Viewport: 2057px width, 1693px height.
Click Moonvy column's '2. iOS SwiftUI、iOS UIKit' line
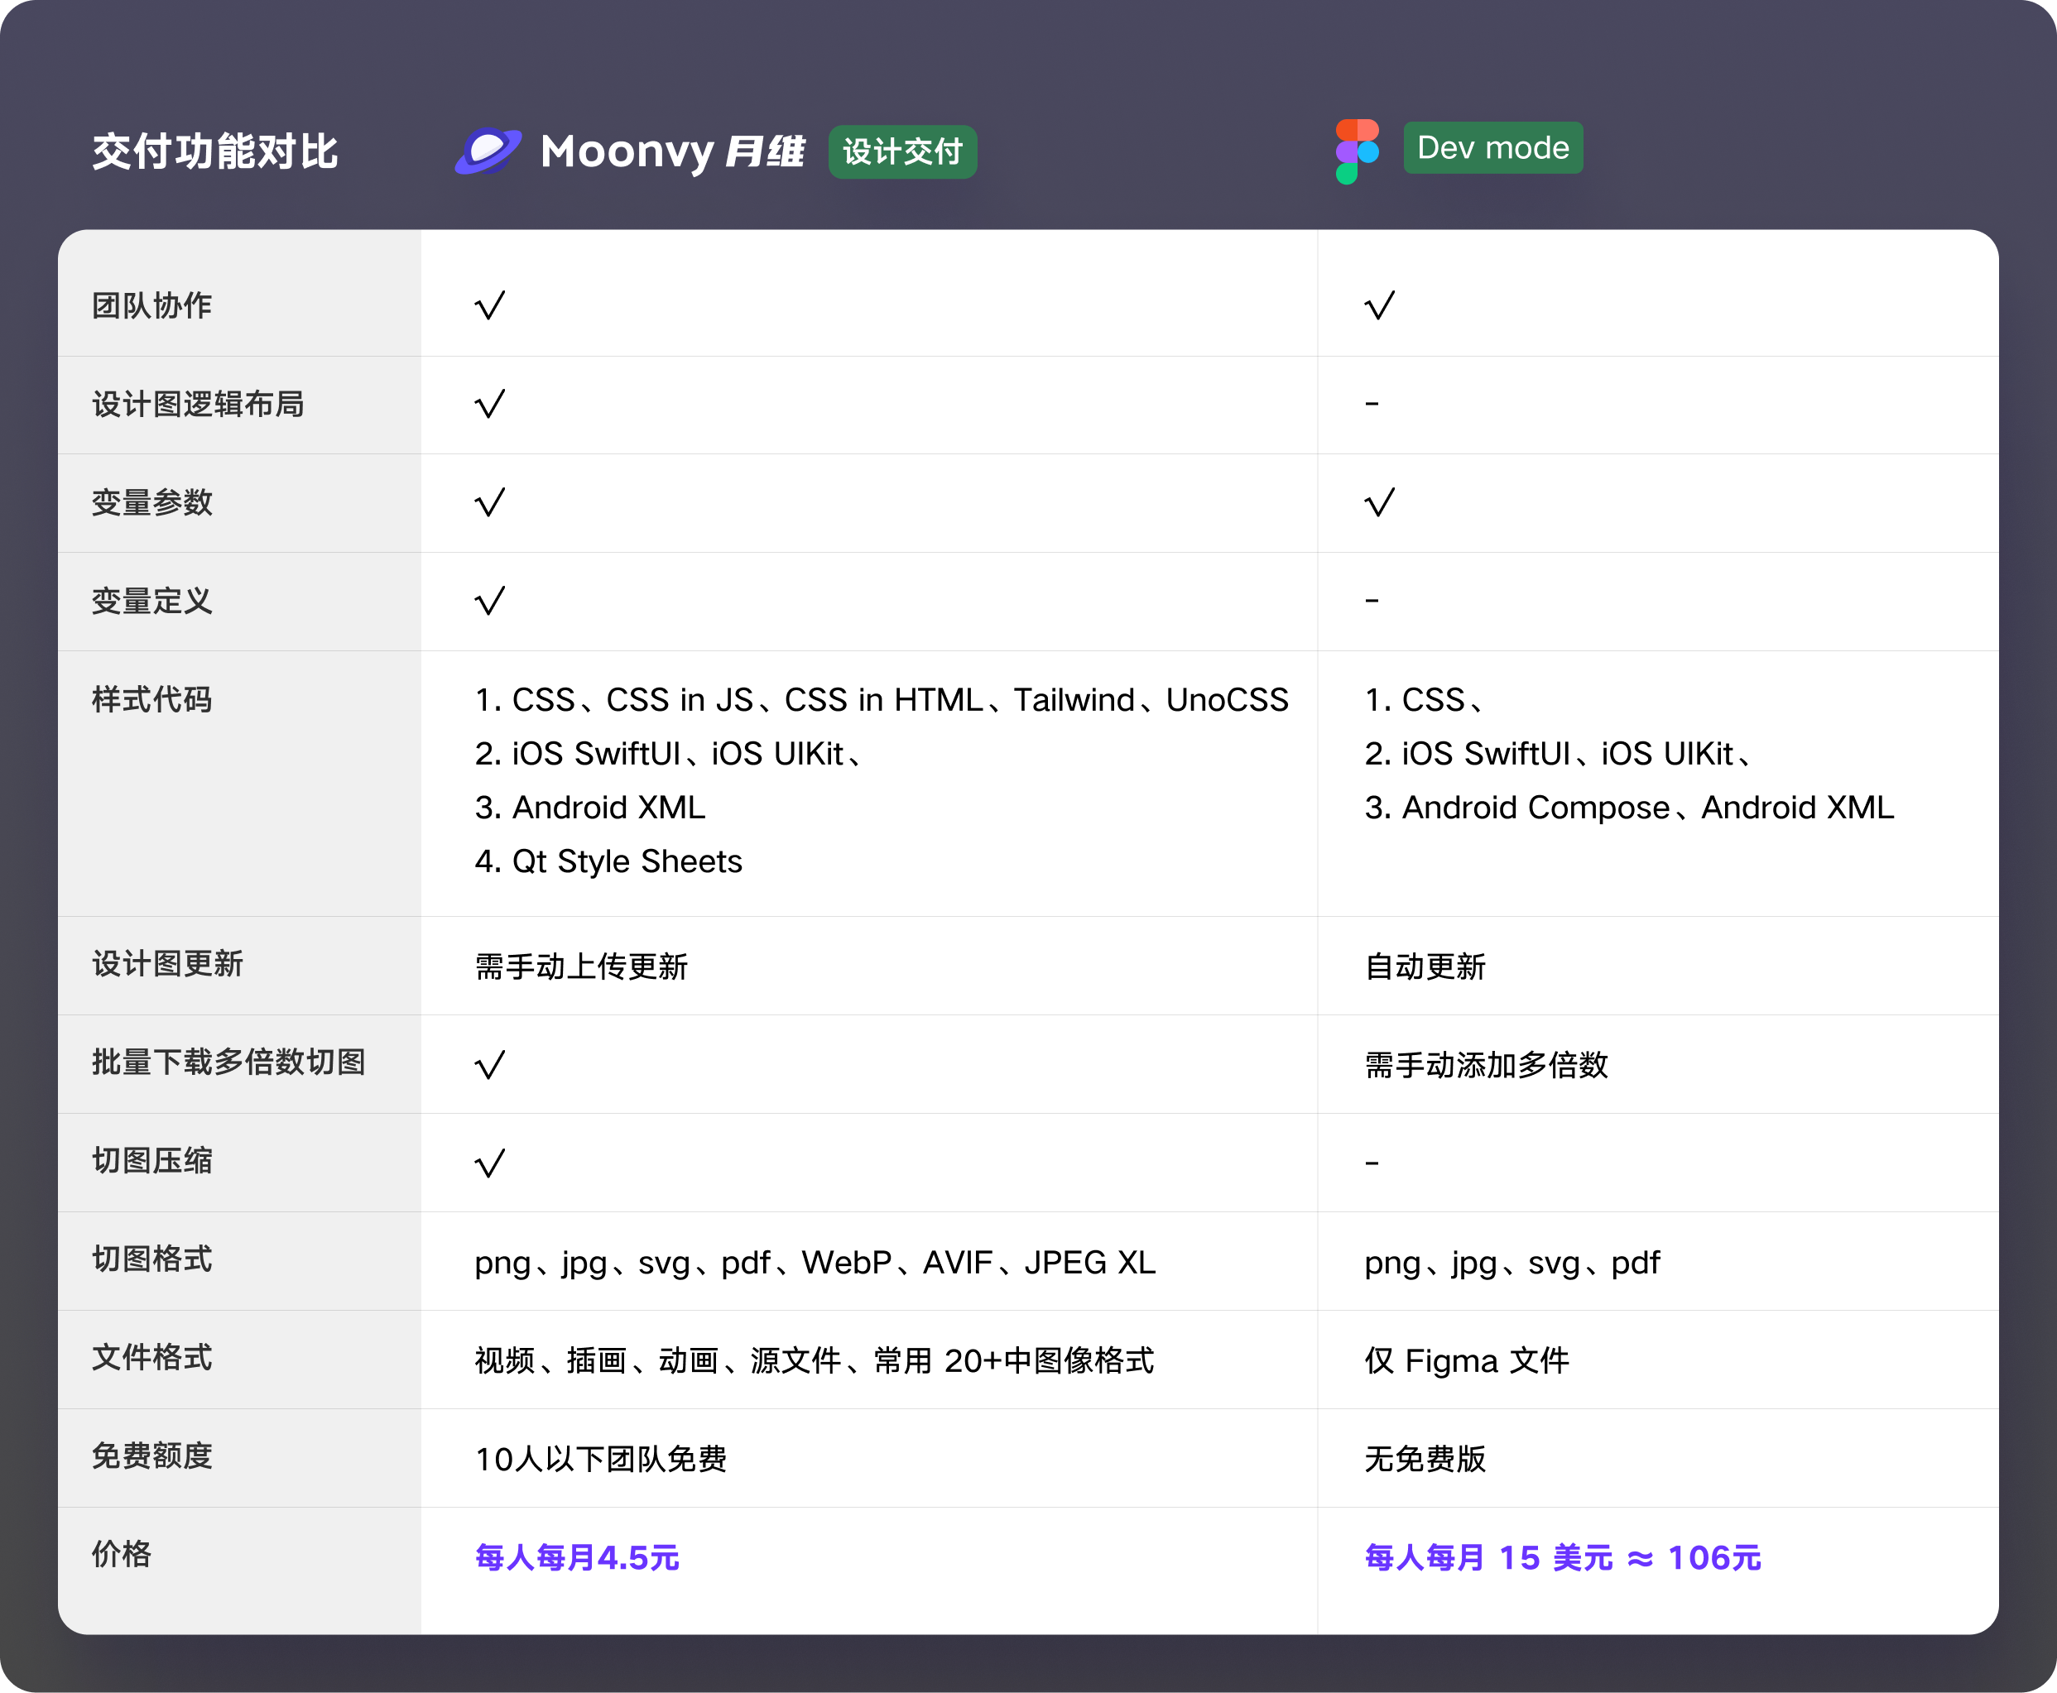point(668,754)
